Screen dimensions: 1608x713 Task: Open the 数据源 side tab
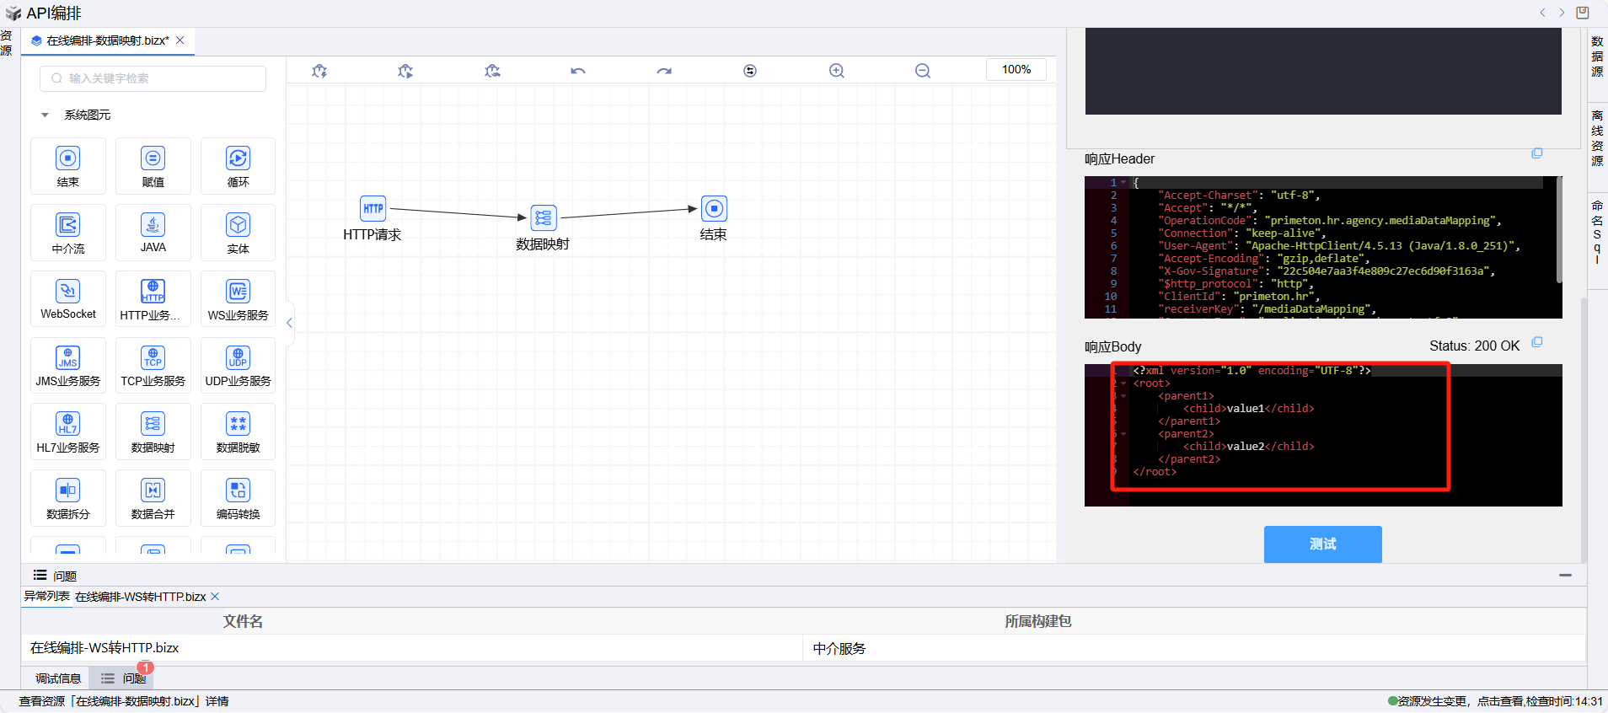pyautogui.click(x=1597, y=56)
